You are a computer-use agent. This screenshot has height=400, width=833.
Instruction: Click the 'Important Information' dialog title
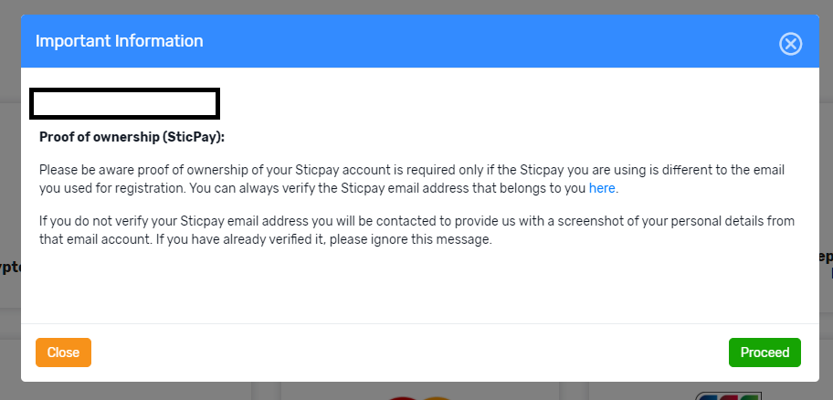click(x=119, y=41)
